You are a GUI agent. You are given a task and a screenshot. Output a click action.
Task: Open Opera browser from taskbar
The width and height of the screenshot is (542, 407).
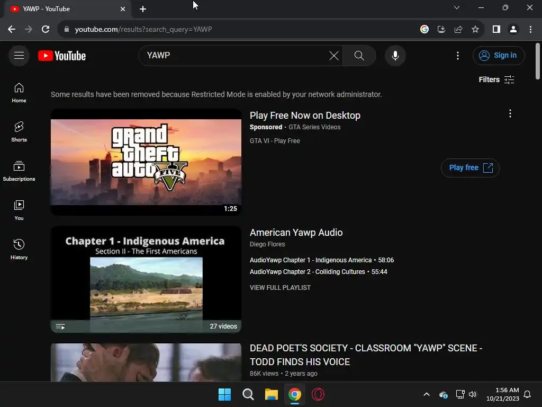[x=318, y=394]
